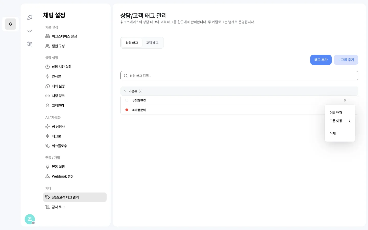Click the clock icon beside 상담 시간 설정

[x=48, y=67]
